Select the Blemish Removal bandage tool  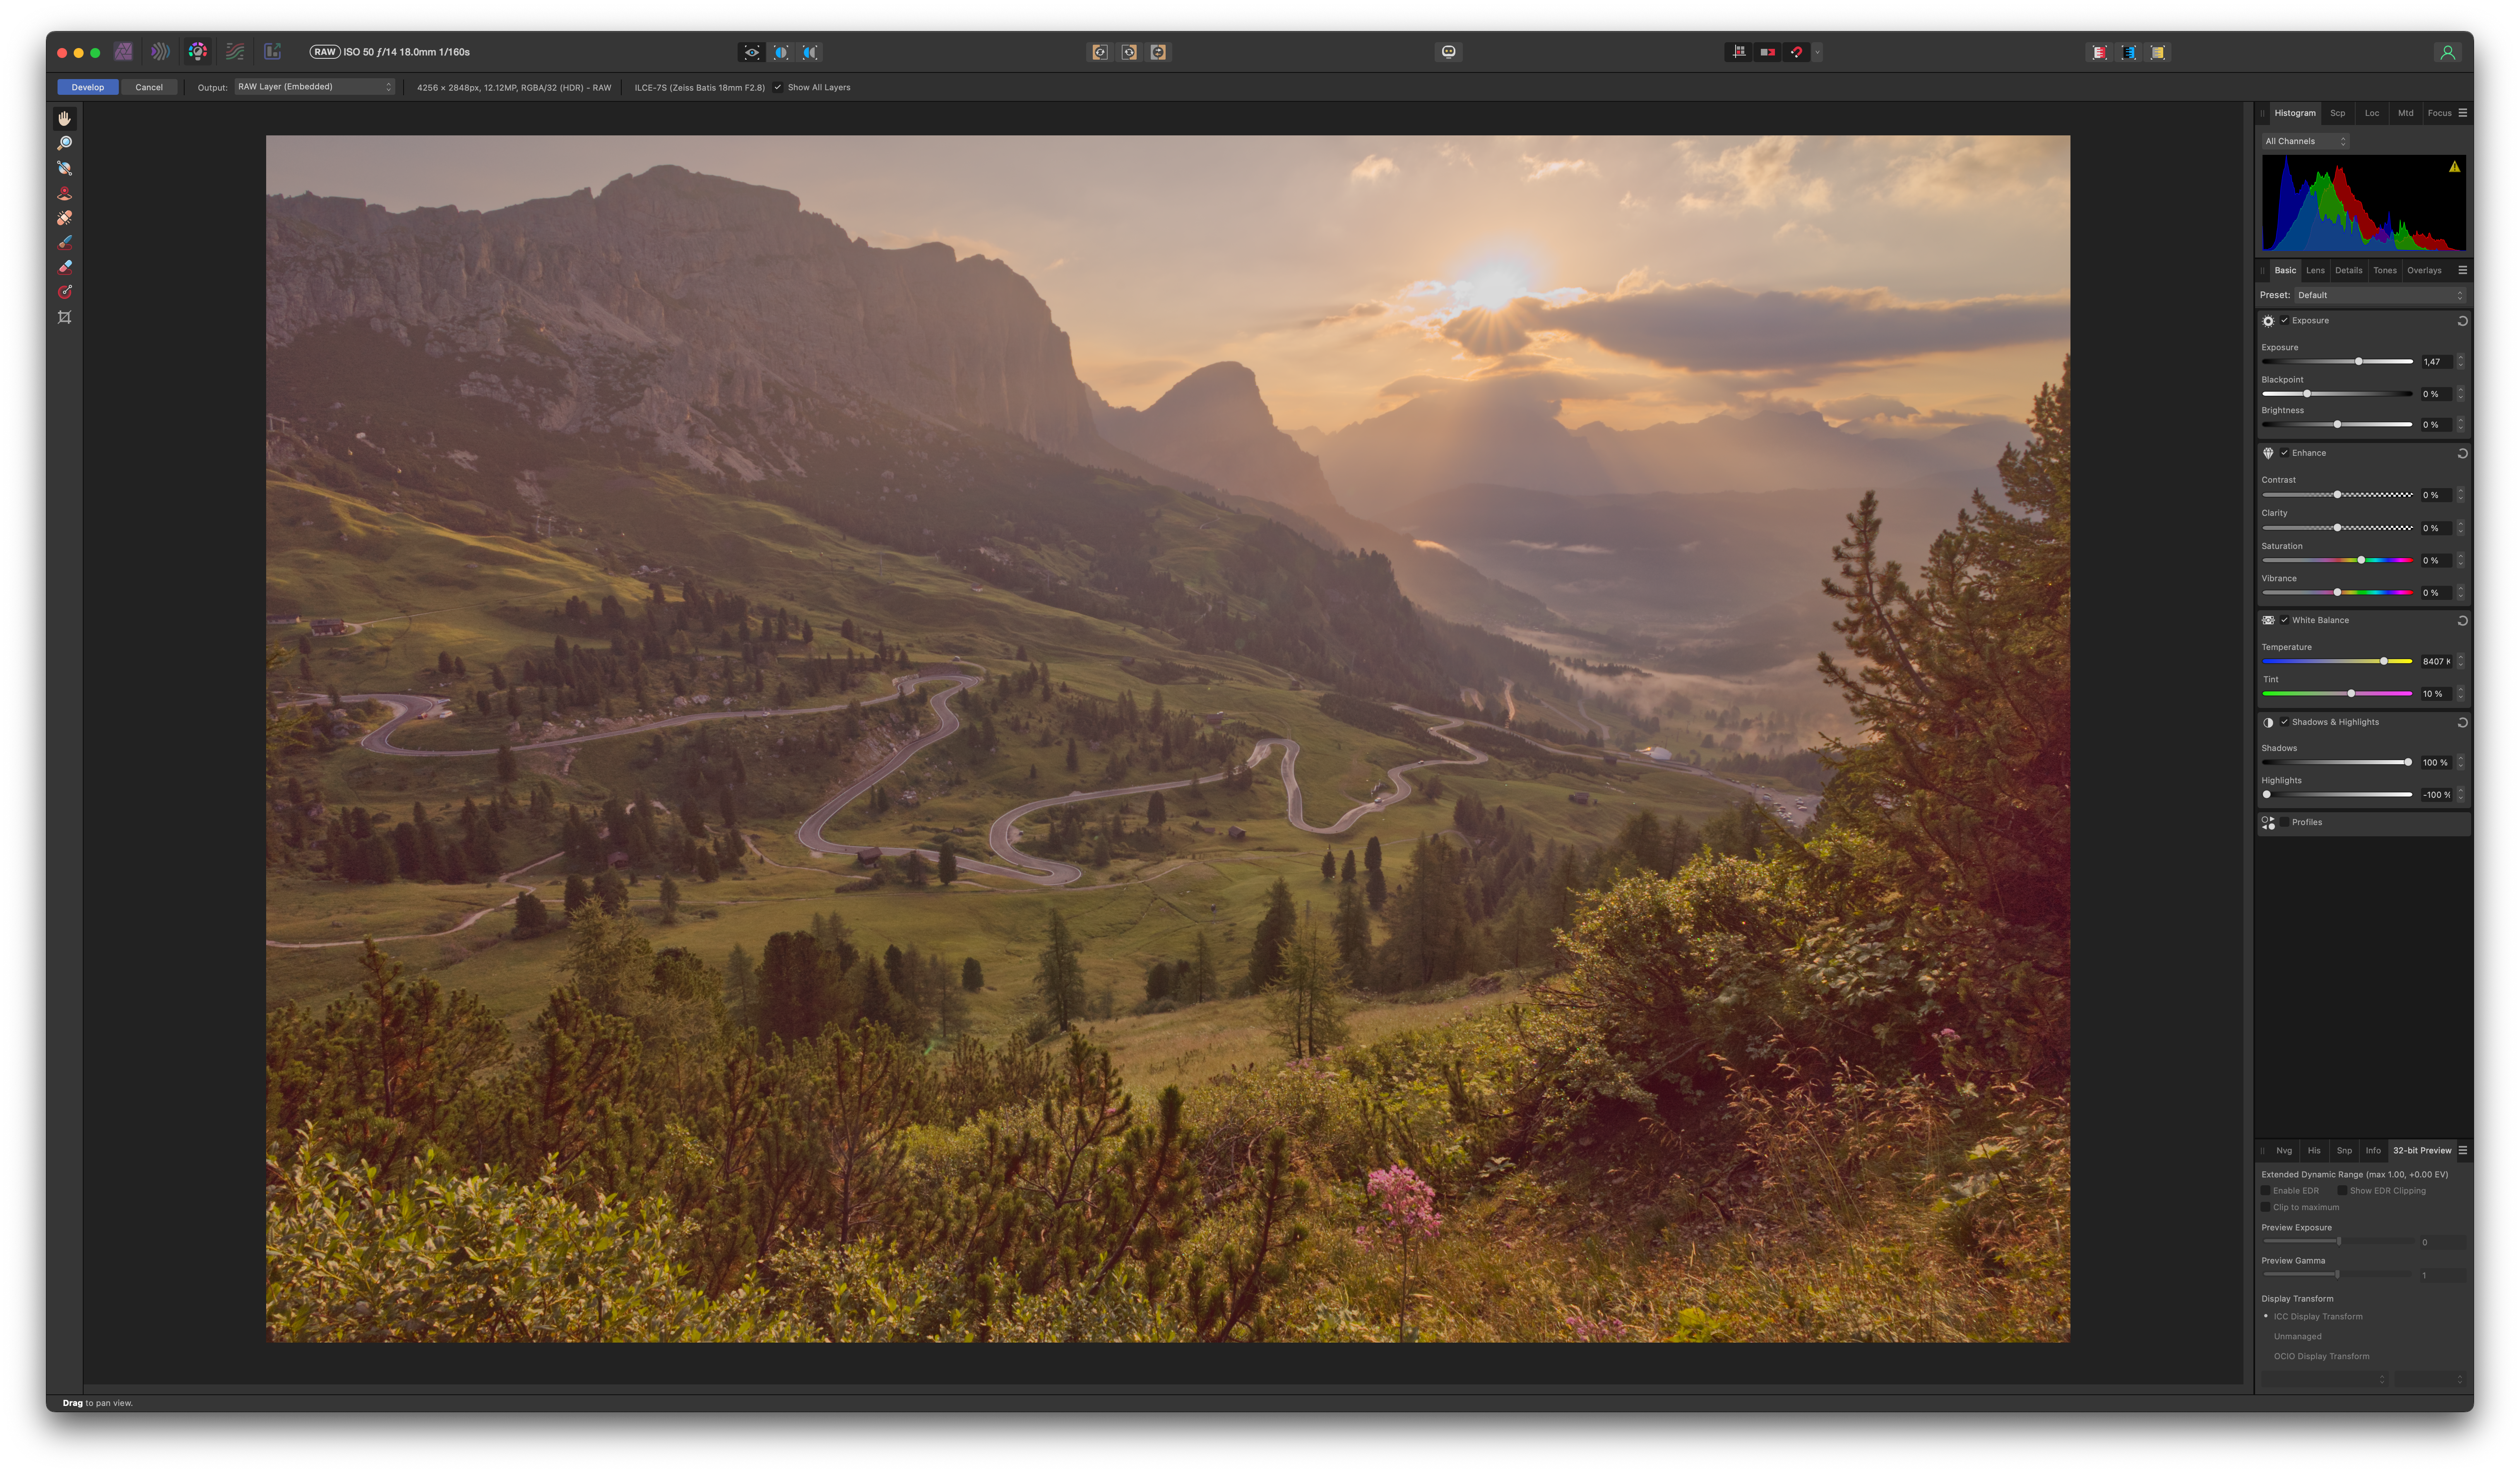coord(65,218)
